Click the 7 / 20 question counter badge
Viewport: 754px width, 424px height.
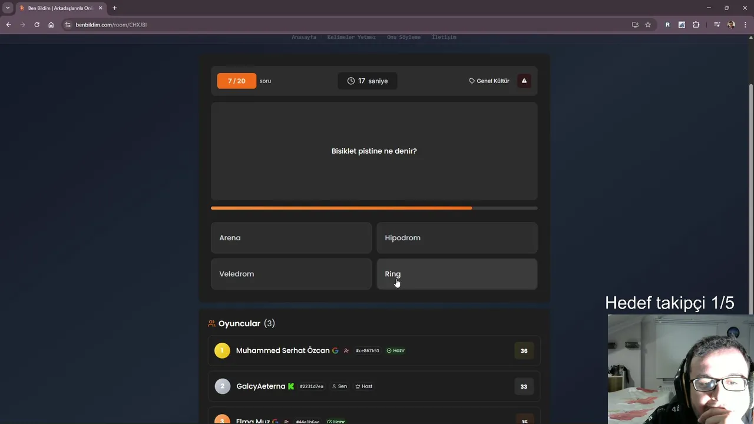coord(236,81)
